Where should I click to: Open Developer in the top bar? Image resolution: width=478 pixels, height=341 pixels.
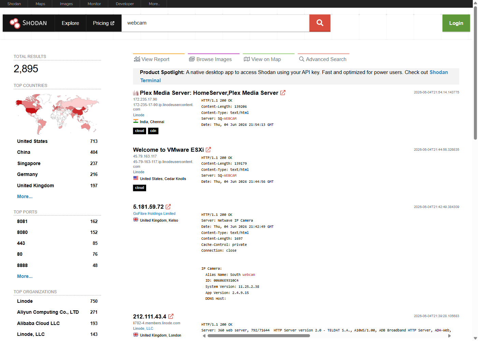pyautogui.click(x=125, y=4)
